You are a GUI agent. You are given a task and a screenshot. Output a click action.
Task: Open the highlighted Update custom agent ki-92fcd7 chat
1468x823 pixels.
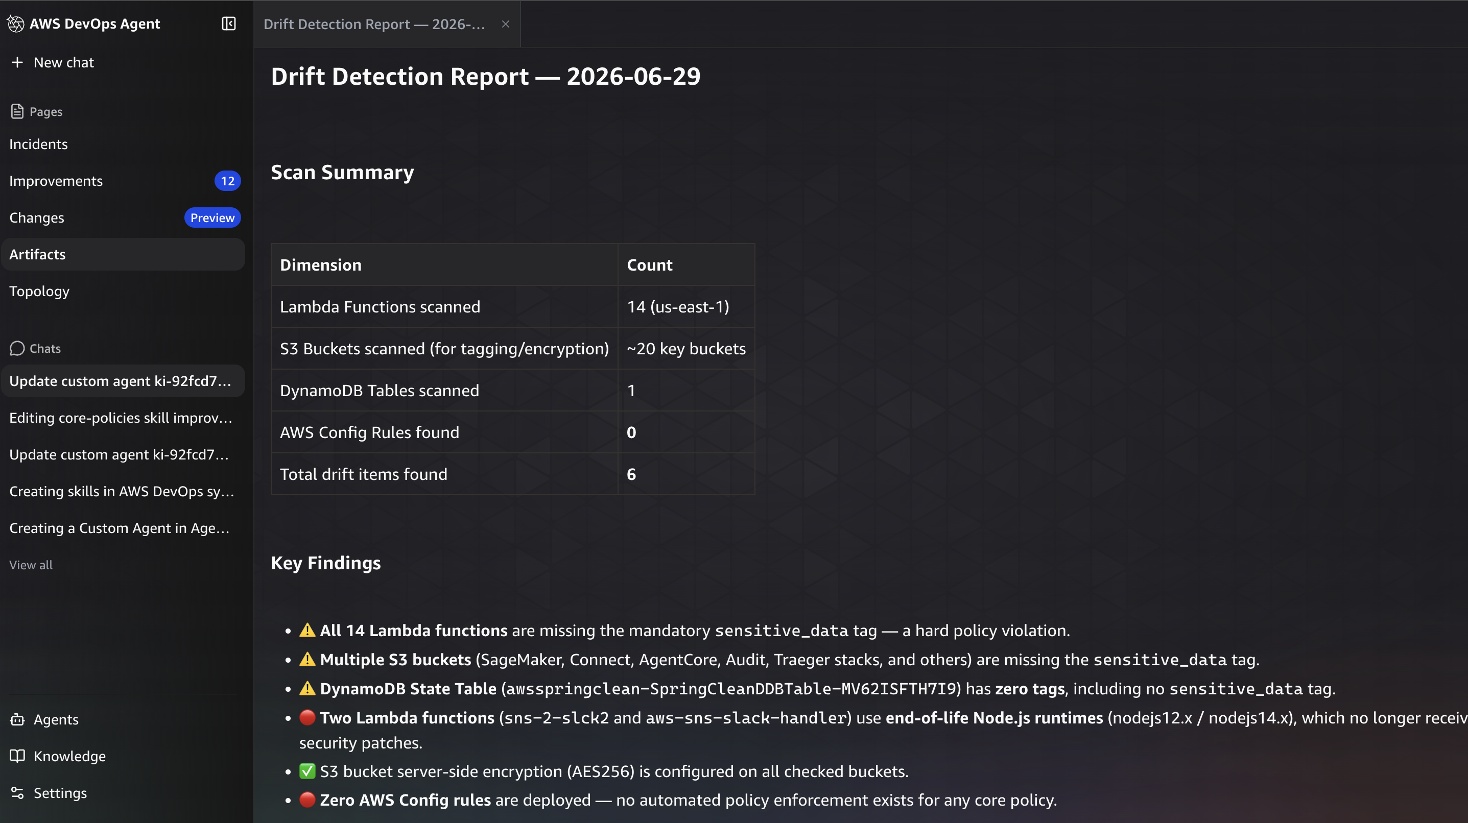123,381
